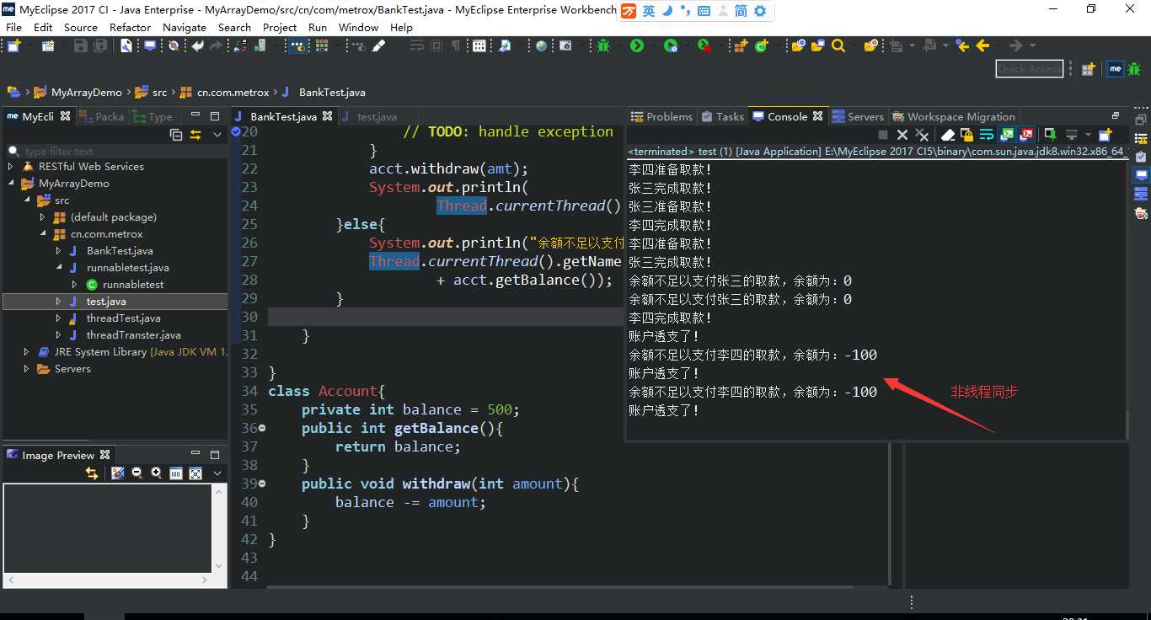1151x620 pixels.
Task: Open the Navigate menu
Action: pyautogui.click(x=185, y=27)
